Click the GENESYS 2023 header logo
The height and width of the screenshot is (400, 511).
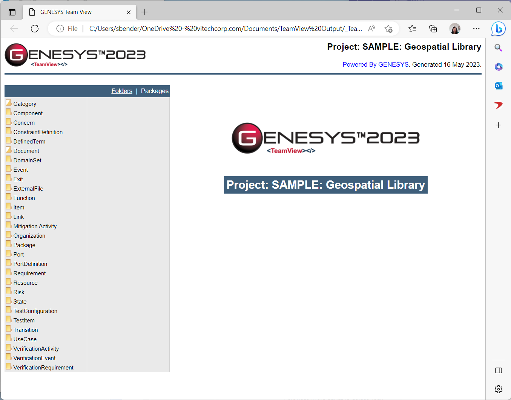(x=75, y=55)
